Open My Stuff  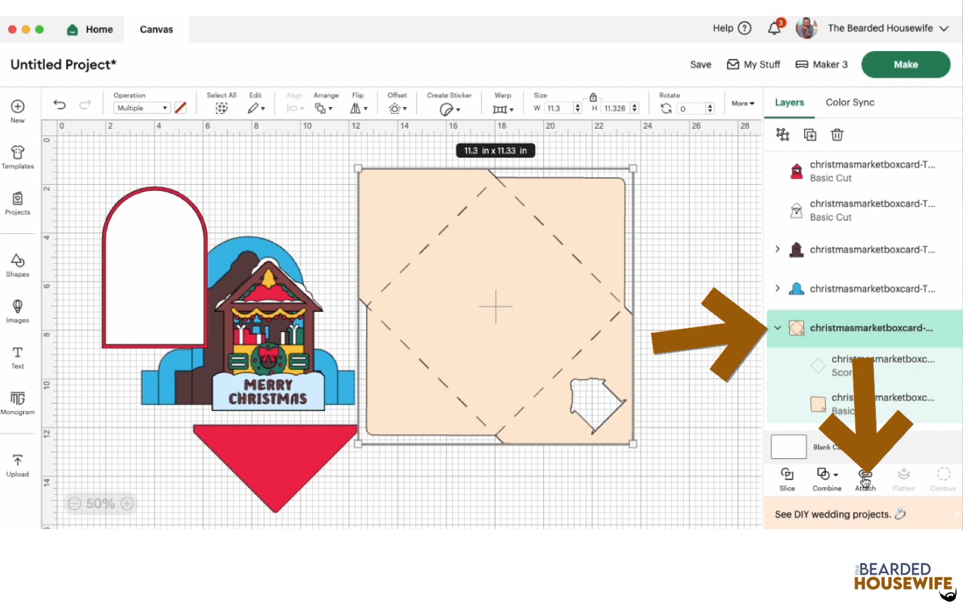click(754, 64)
